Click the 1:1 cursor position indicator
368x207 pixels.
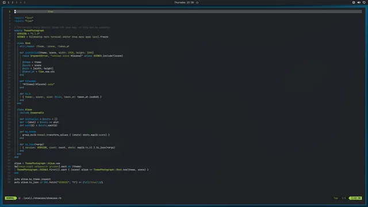(344, 198)
